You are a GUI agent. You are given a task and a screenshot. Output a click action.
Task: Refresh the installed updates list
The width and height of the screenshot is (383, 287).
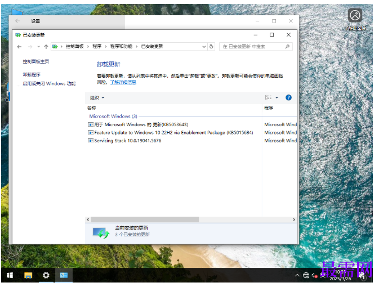point(211,46)
